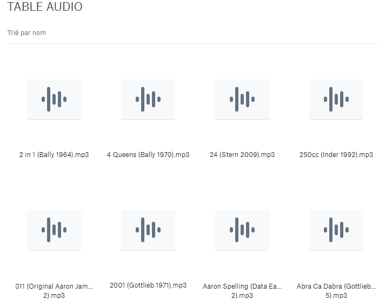The height and width of the screenshot is (307, 379).
Task: Select the 'Aaron Spelling (Data Ea...' filename label
Action: 242,286
